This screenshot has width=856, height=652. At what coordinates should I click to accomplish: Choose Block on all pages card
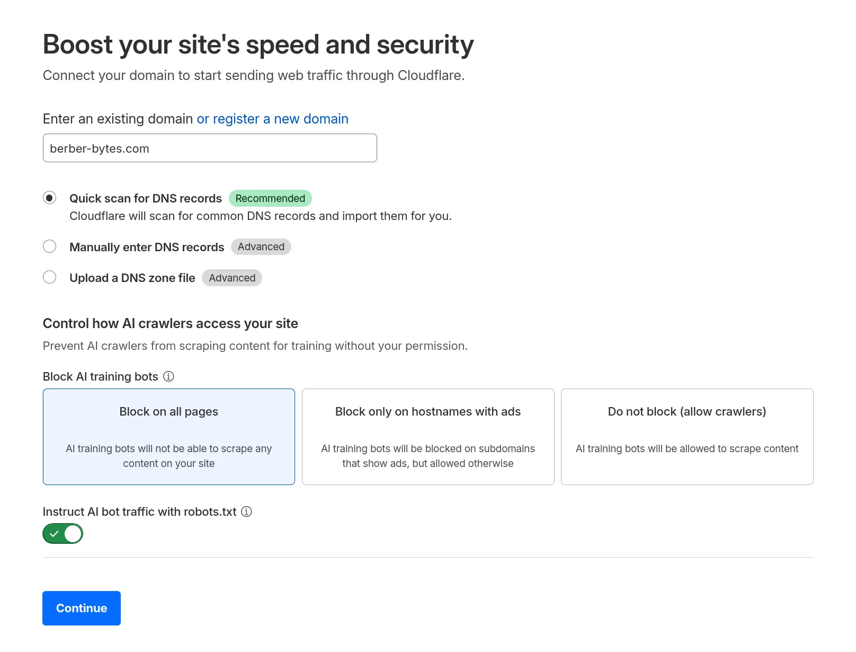[169, 437]
